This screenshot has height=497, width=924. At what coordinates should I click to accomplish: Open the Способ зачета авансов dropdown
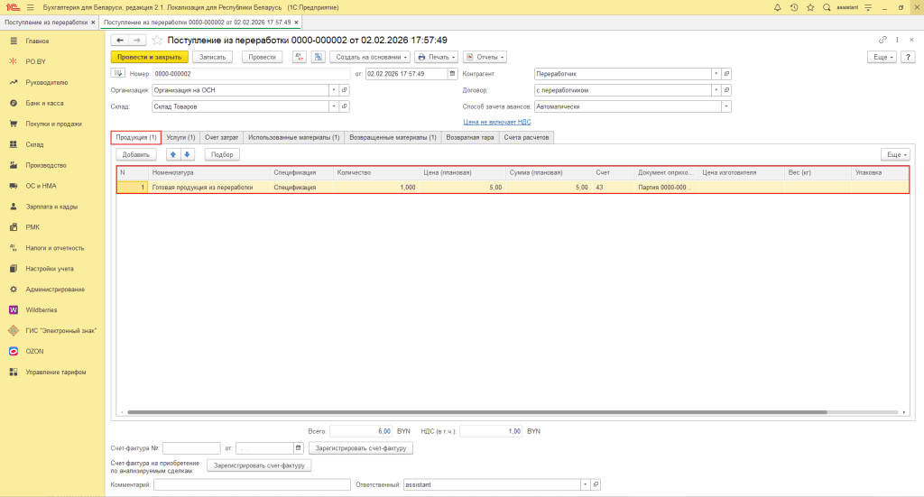click(725, 106)
